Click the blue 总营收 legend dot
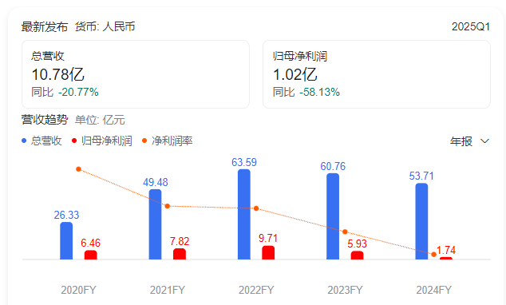506x305 pixels. click(x=24, y=141)
